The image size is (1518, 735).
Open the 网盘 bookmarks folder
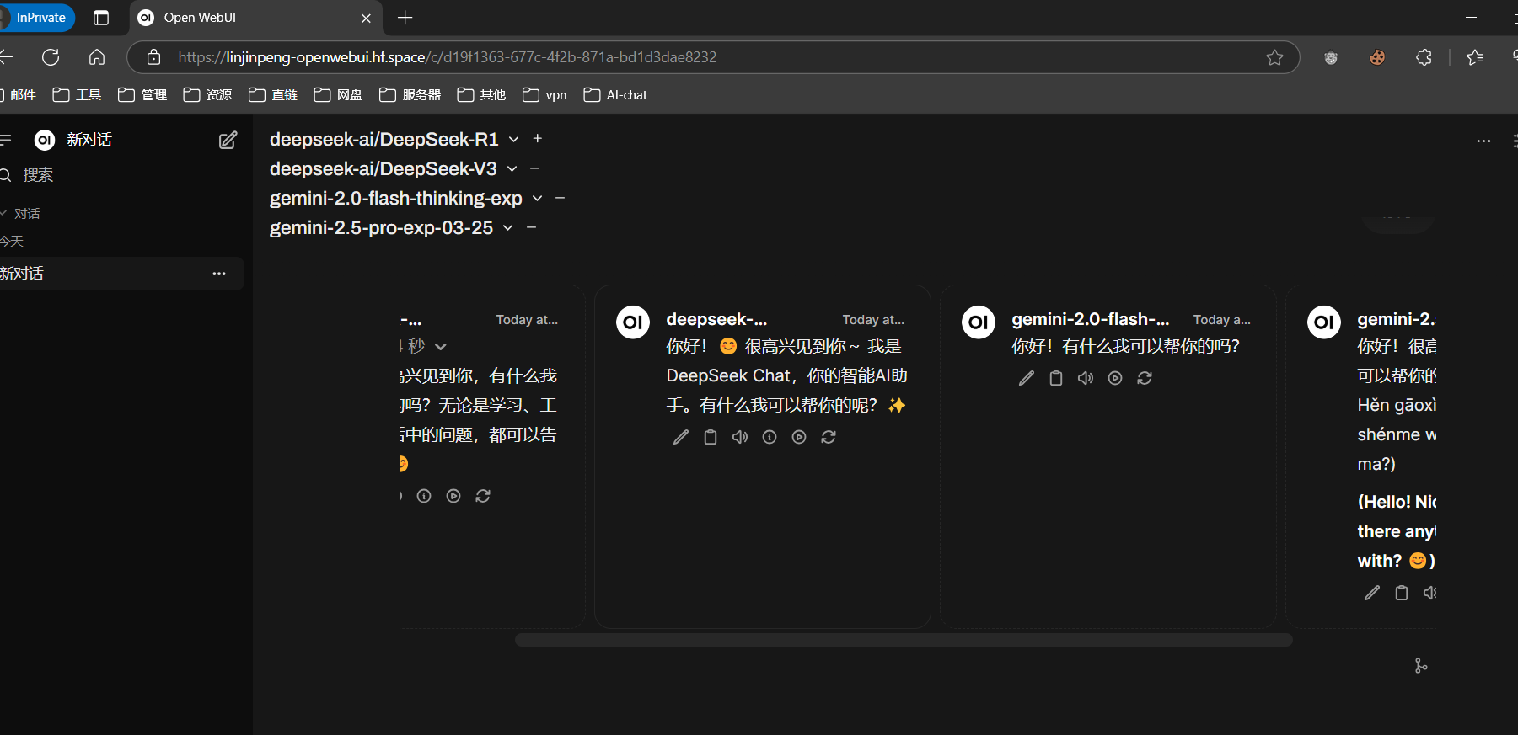338,95
